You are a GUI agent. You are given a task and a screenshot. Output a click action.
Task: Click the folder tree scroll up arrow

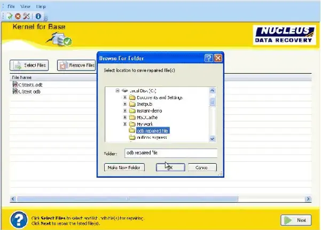click(212, 90)
